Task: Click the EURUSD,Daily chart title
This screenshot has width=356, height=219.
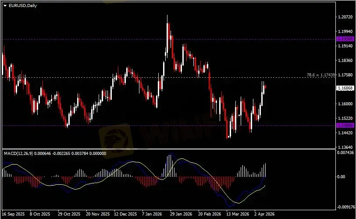Action: coord(21,4)
